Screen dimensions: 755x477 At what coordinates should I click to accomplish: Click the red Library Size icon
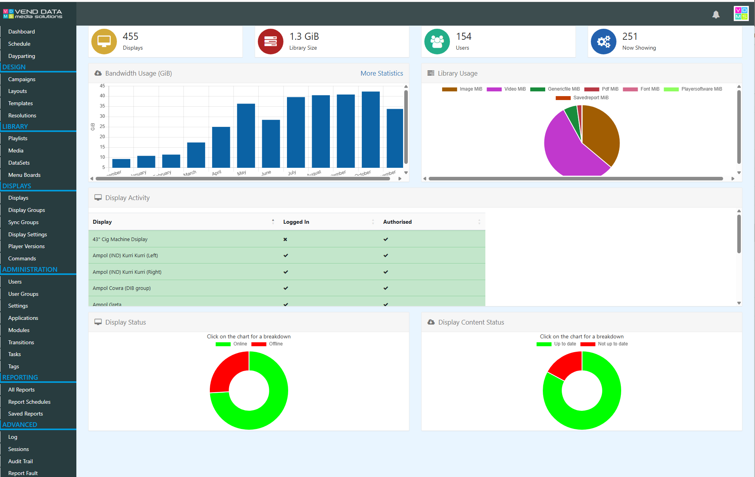pos(270,41)
